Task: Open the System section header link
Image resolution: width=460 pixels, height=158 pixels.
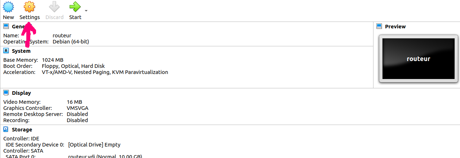Action: [x=21, y=51]
